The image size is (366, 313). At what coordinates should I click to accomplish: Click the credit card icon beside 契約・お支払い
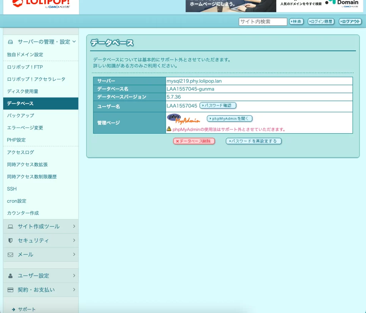tap(10, 290)
